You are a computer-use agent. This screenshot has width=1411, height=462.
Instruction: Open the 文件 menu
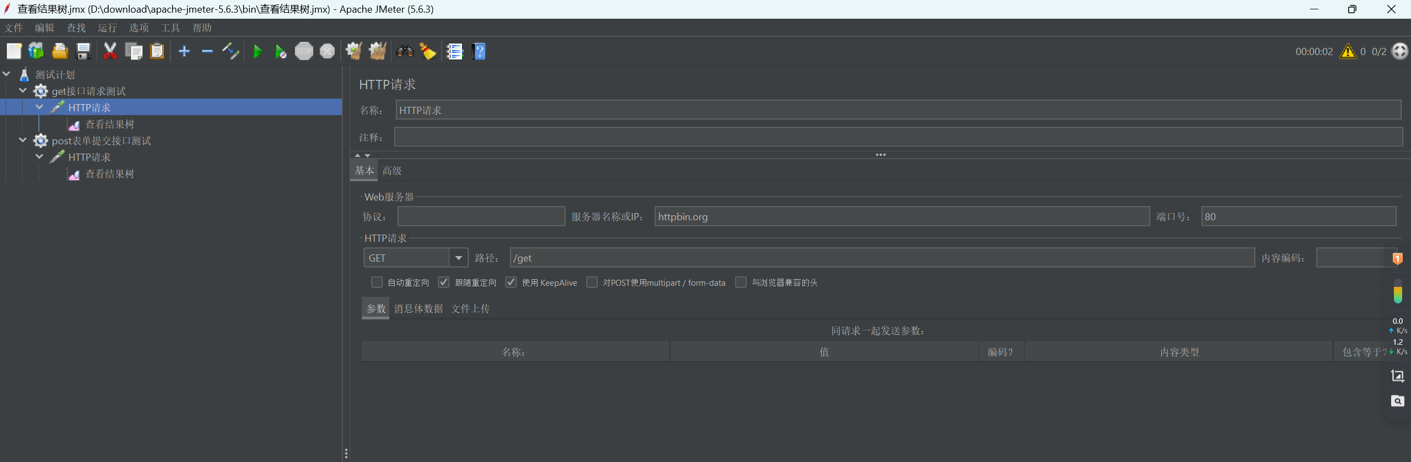pyautogui.click(x=14, y=28)
